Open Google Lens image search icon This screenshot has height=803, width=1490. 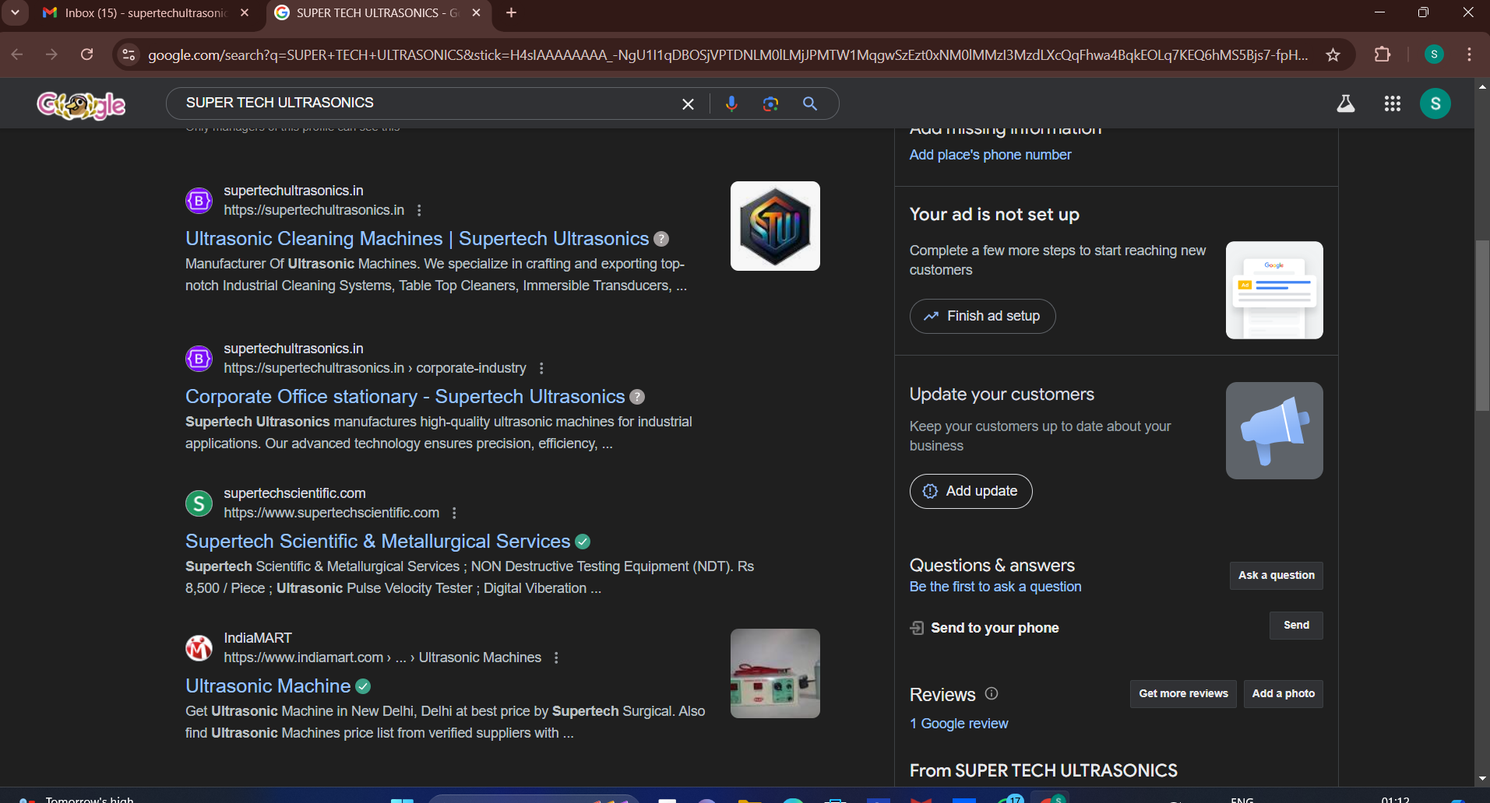tap(770, 103)
